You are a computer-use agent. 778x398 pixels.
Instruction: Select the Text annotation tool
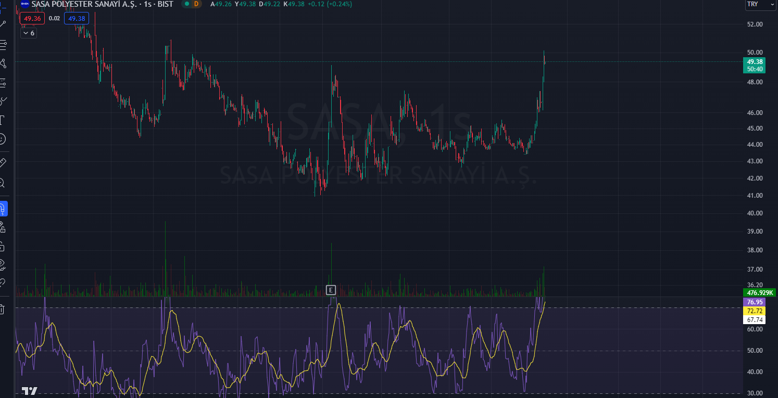2,120
